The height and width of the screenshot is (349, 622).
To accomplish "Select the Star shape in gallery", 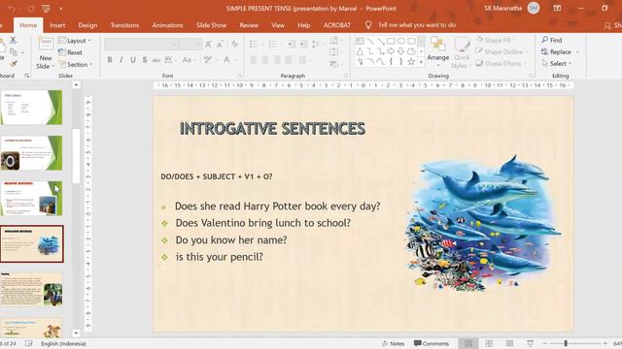I will tap(411, 62).
